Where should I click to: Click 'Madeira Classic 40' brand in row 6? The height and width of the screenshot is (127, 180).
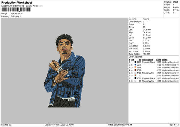point(170,76)
